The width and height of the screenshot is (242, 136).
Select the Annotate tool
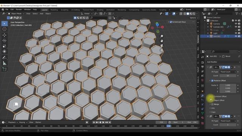[x=4, y=58]
